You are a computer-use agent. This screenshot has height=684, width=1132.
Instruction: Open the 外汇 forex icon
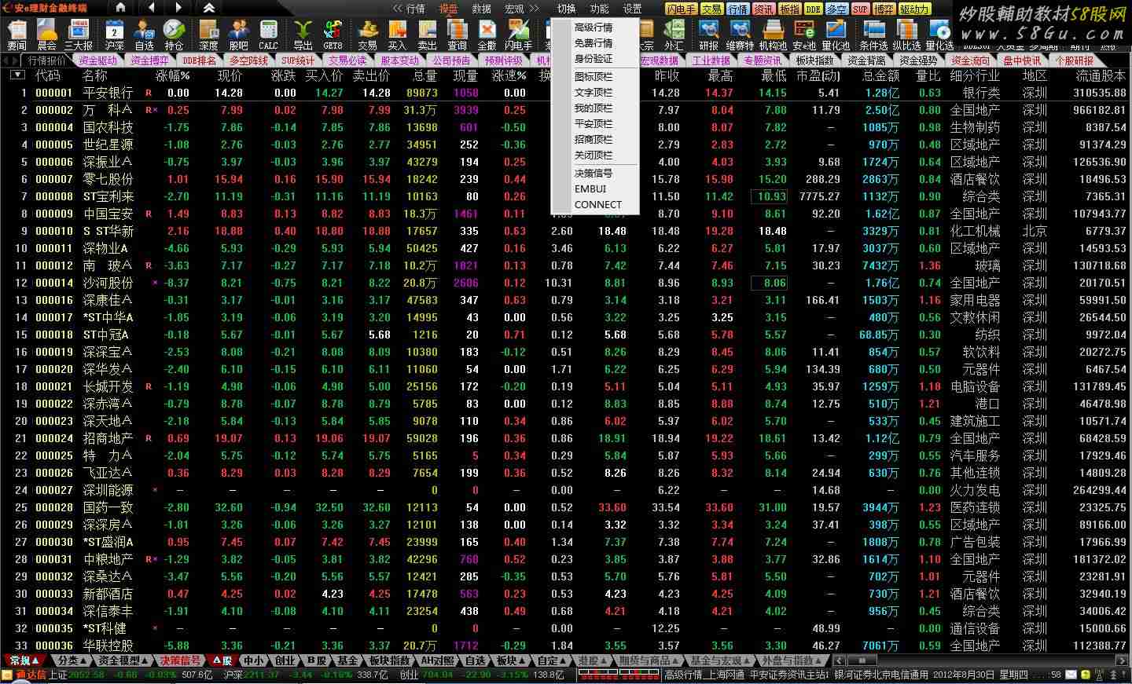point(674,35)
